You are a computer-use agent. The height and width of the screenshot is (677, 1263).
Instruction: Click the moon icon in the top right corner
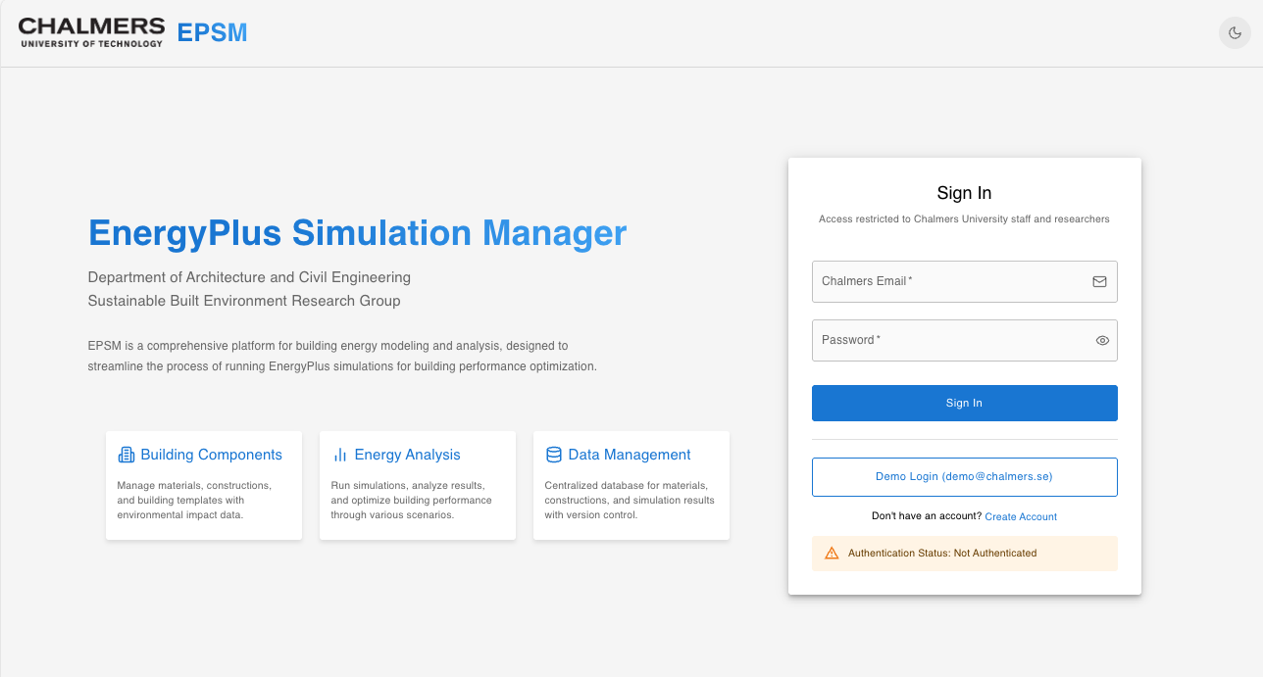1235,32
